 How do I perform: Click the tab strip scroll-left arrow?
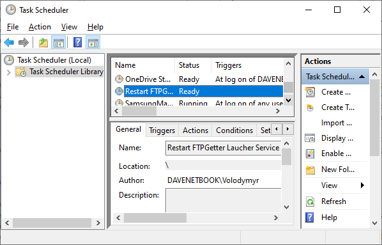[x=276, y=129]
